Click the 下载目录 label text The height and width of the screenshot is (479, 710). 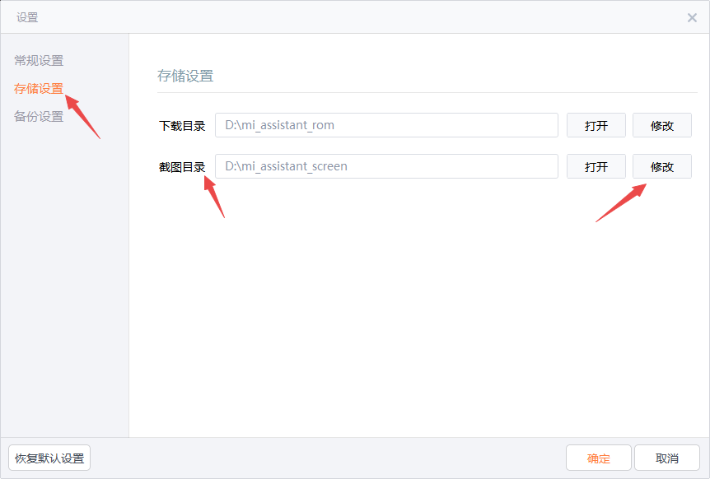[182, 126]
